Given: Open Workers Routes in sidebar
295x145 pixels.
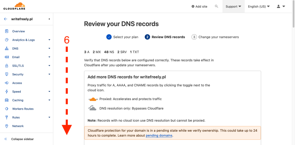Looking at the screenshot, I should click(23, 109).
